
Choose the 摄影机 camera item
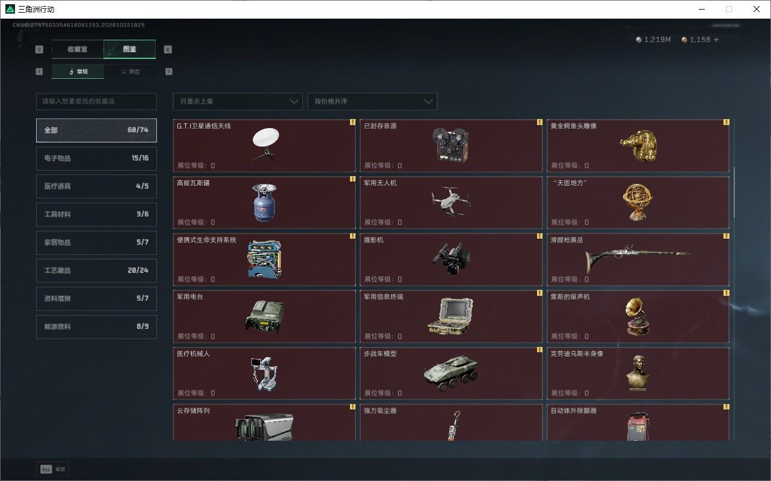(x=451, y=260)
